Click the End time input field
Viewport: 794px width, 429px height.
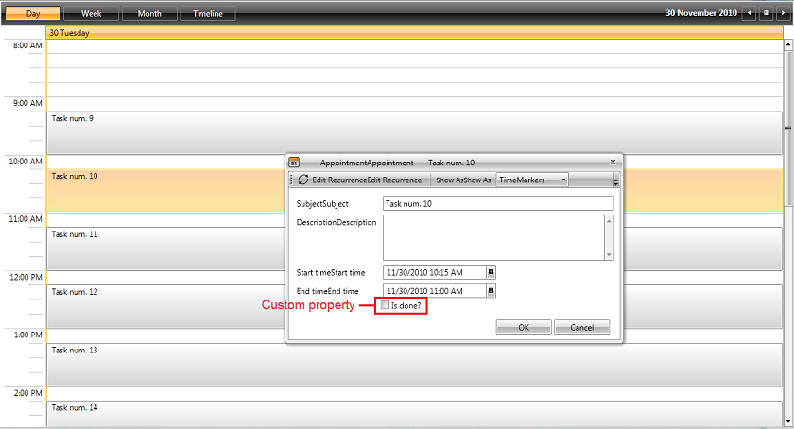tap(435, 291)
